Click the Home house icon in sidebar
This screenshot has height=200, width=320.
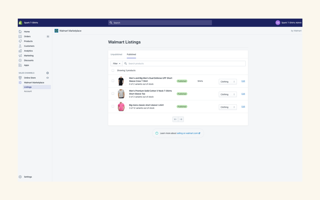pos(20,31)
